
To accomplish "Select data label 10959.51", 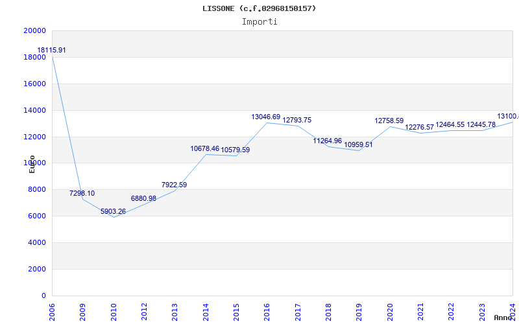I will pyautogui.click(x=358, y=145).
